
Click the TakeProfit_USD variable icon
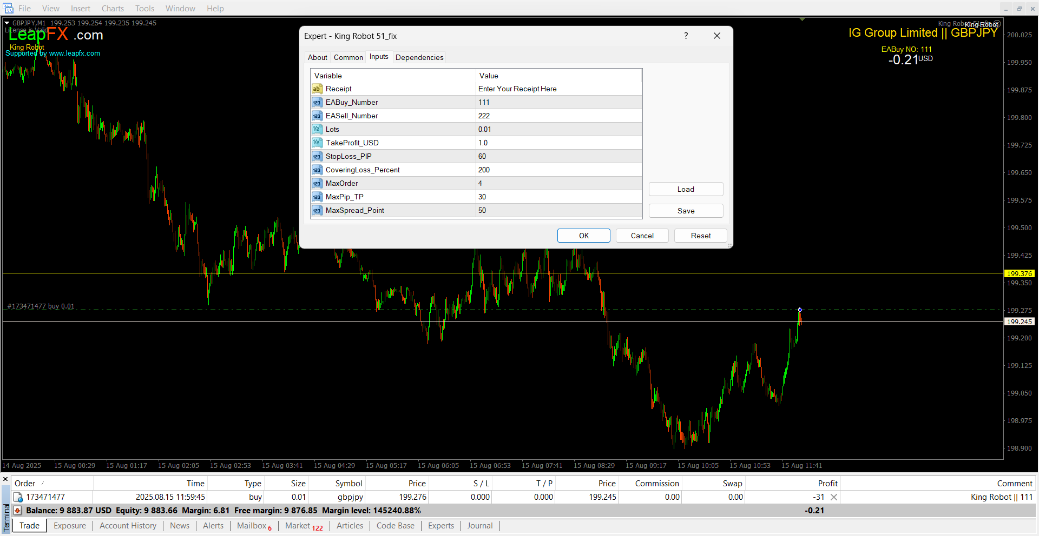(x=317, y=143)
